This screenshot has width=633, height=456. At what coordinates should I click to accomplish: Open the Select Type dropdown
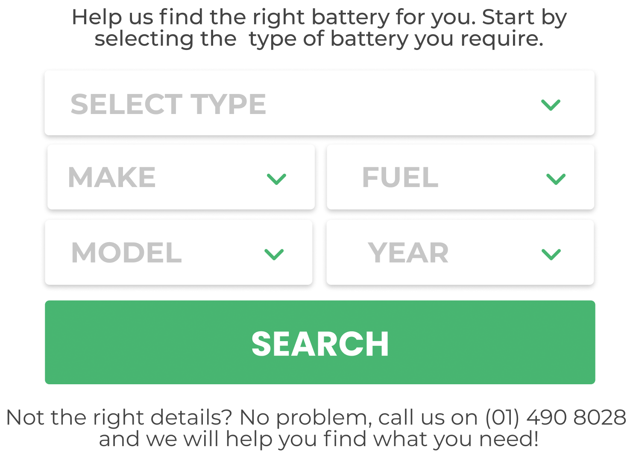tap(319, 103)
